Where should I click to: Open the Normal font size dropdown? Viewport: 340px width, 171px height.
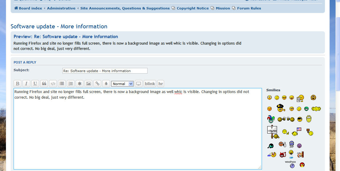[122, 84]
